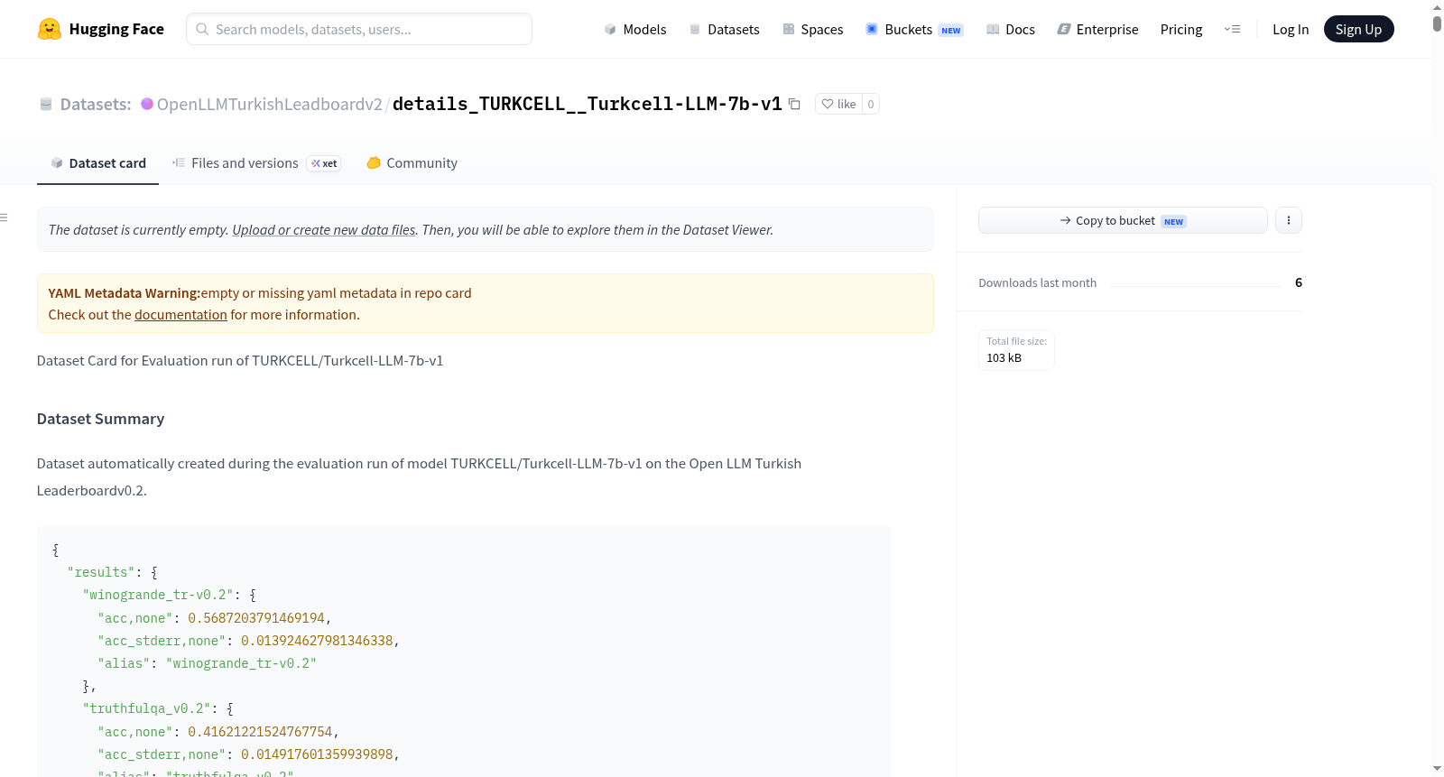Click the xet badge

pos(324,163)
